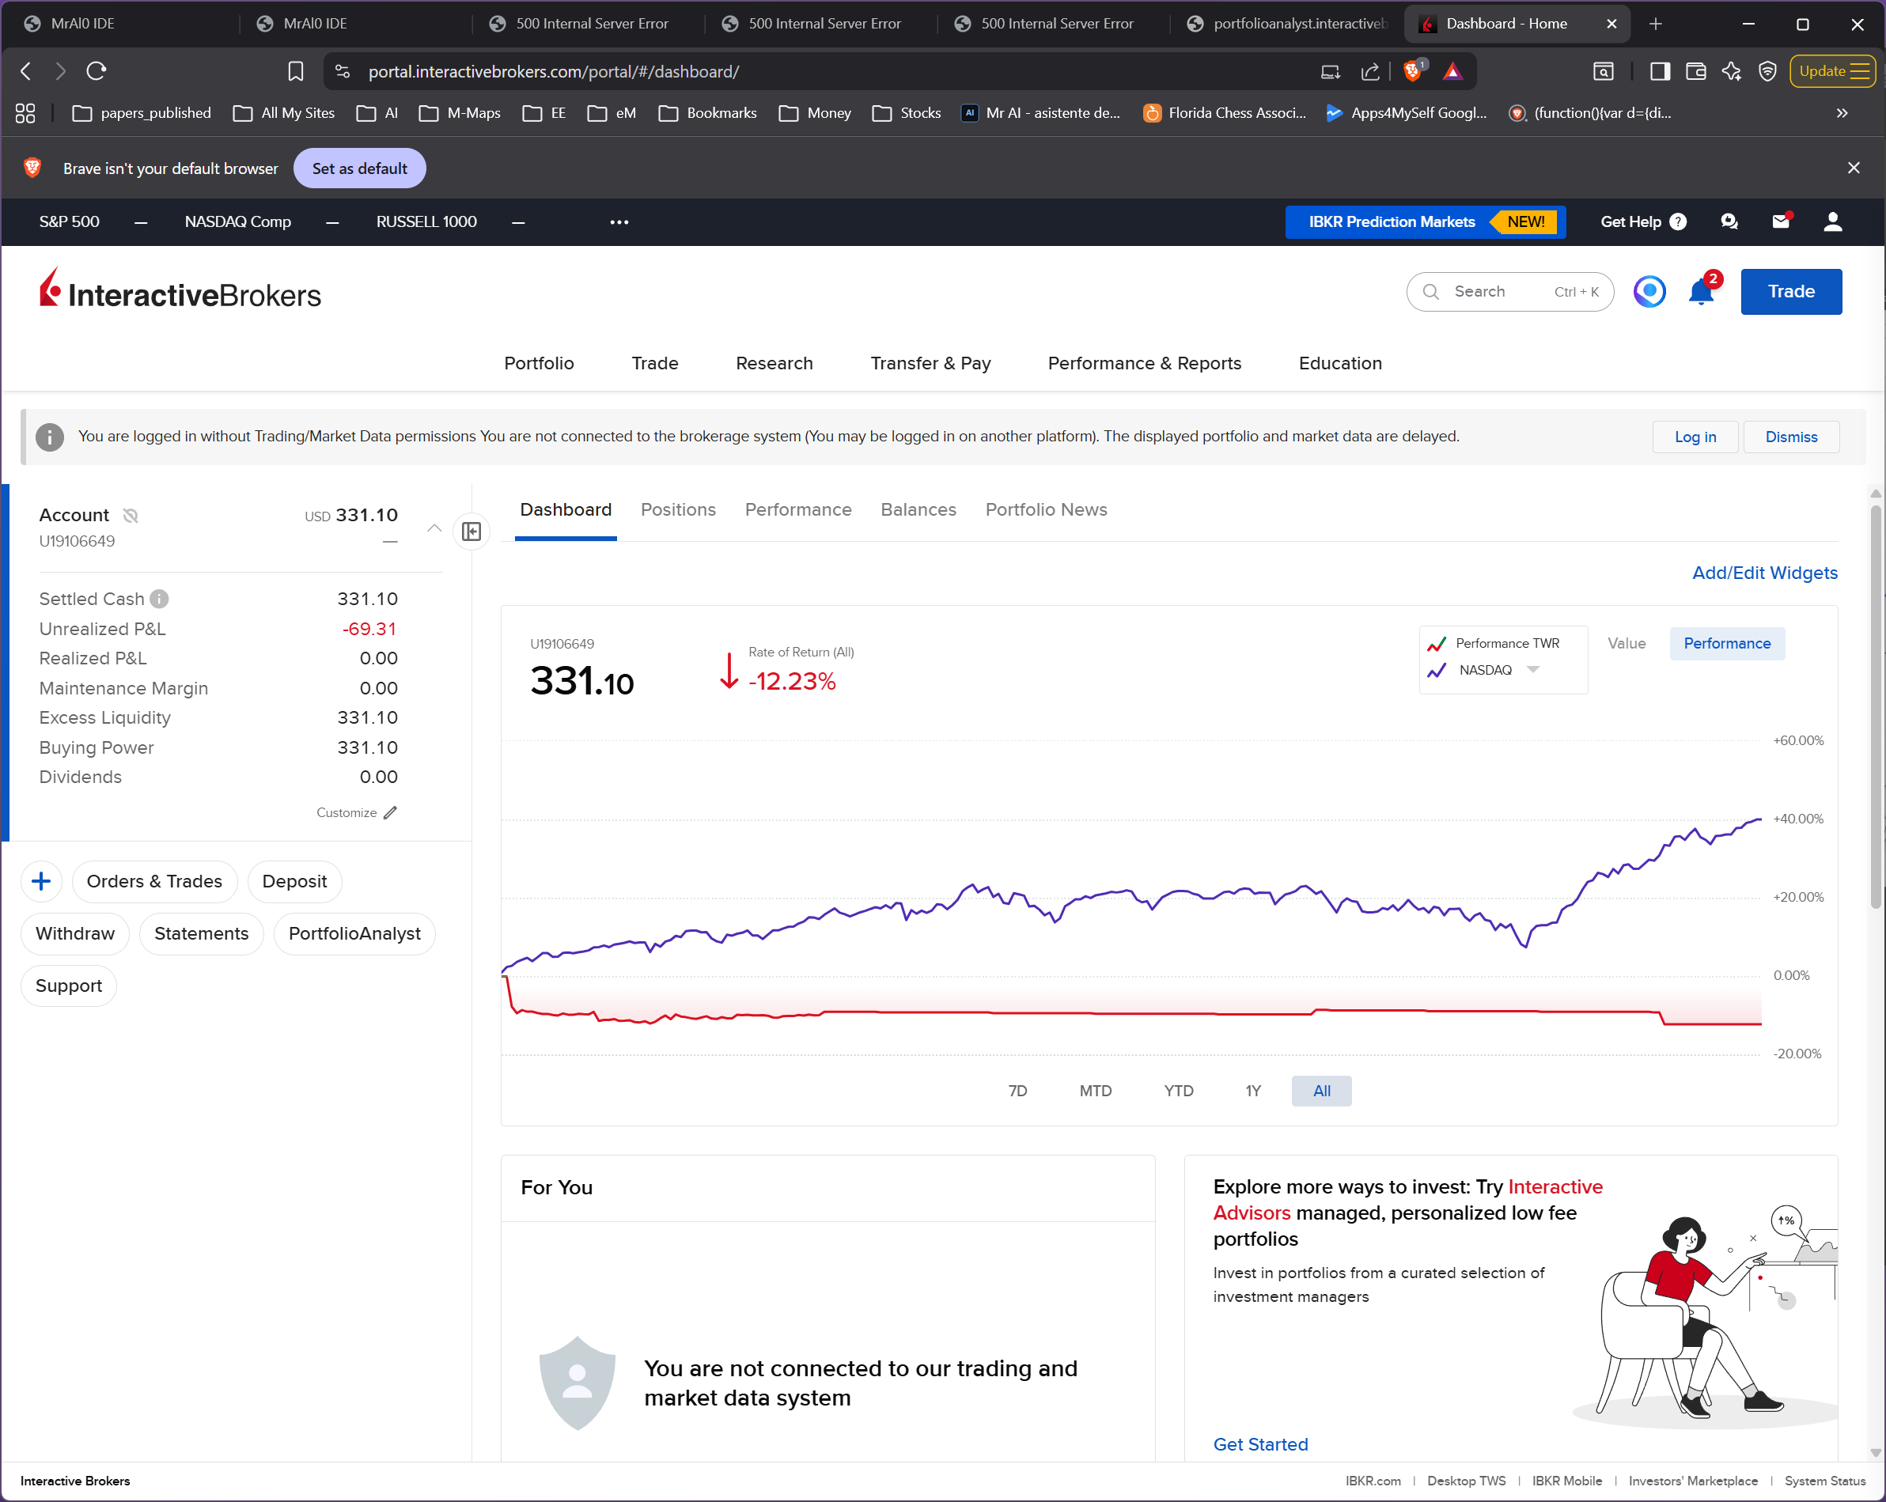Click the Withdraw button

[74, 933]
